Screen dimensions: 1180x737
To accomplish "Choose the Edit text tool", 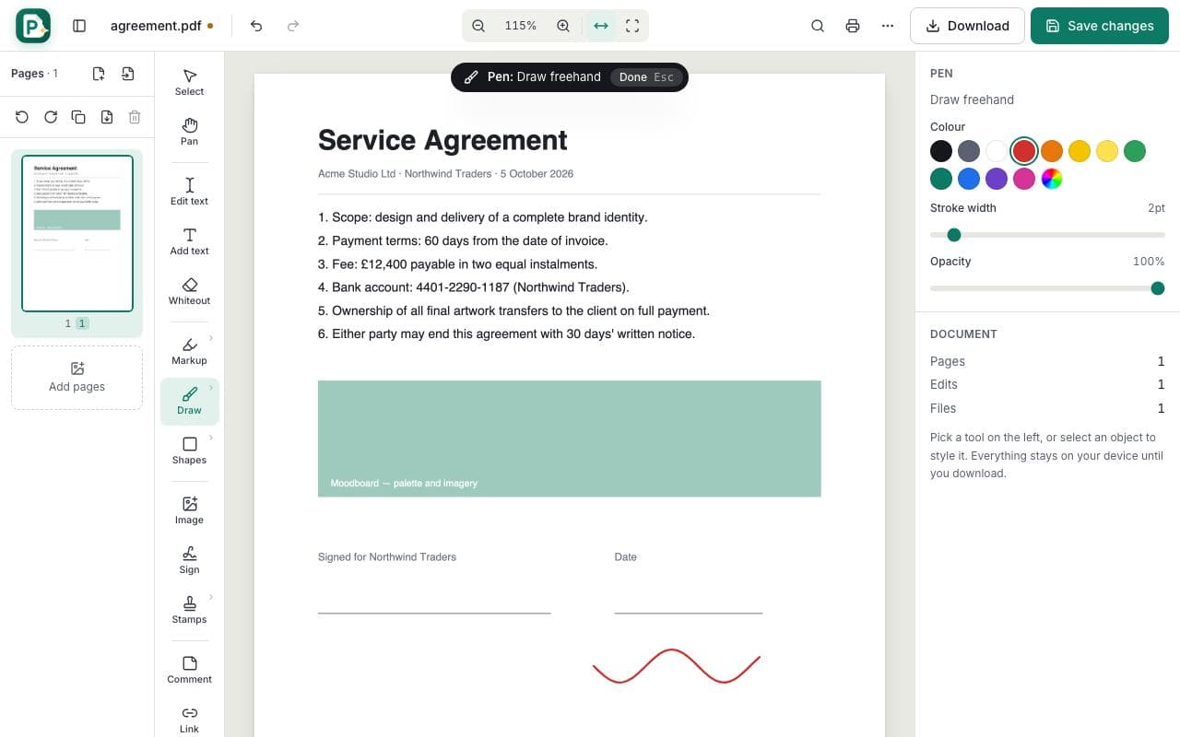I will (x=189, y=191).
